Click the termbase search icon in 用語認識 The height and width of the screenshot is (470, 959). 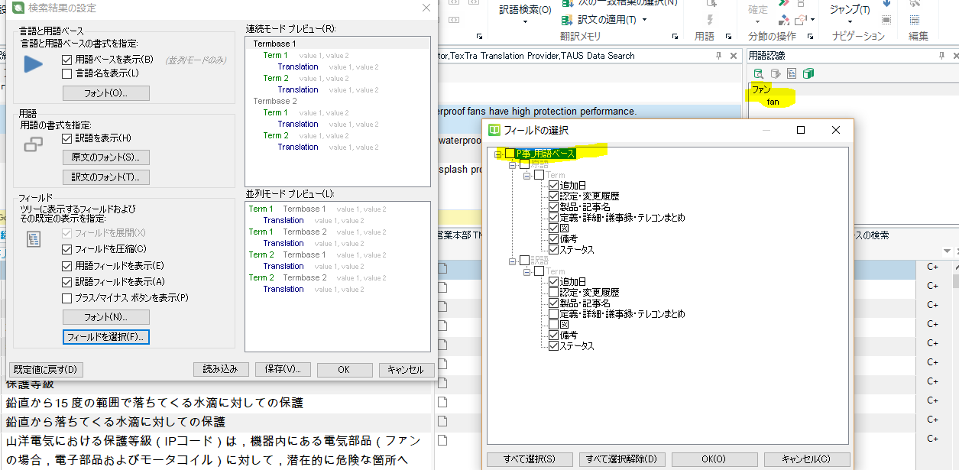pos(758,74)
